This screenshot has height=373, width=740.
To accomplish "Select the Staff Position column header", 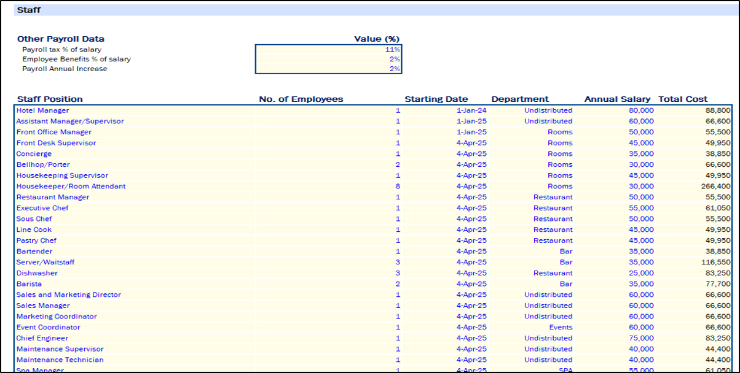I will tap(50, 99).
